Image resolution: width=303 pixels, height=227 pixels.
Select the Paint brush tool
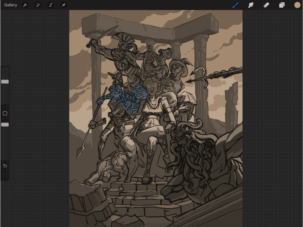pos(235,5)
